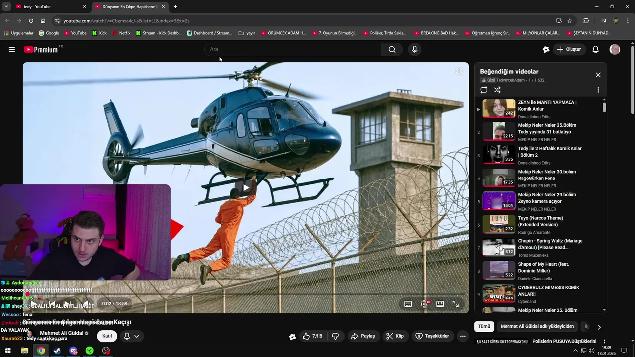Screen dimensions: 635x357
Task: Switch the player to theater mode
Action: pyautogui.click(x=440, y=304)
